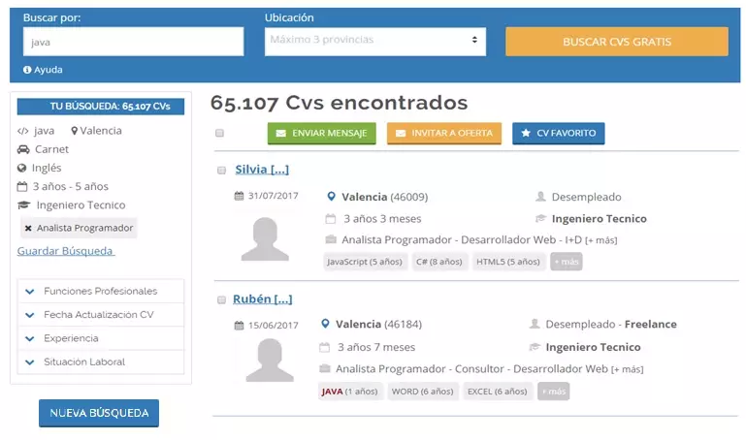Click briefcase icon in Silvia's job titles row
This screenshot has height=440, width=746.
coord(331,239)
